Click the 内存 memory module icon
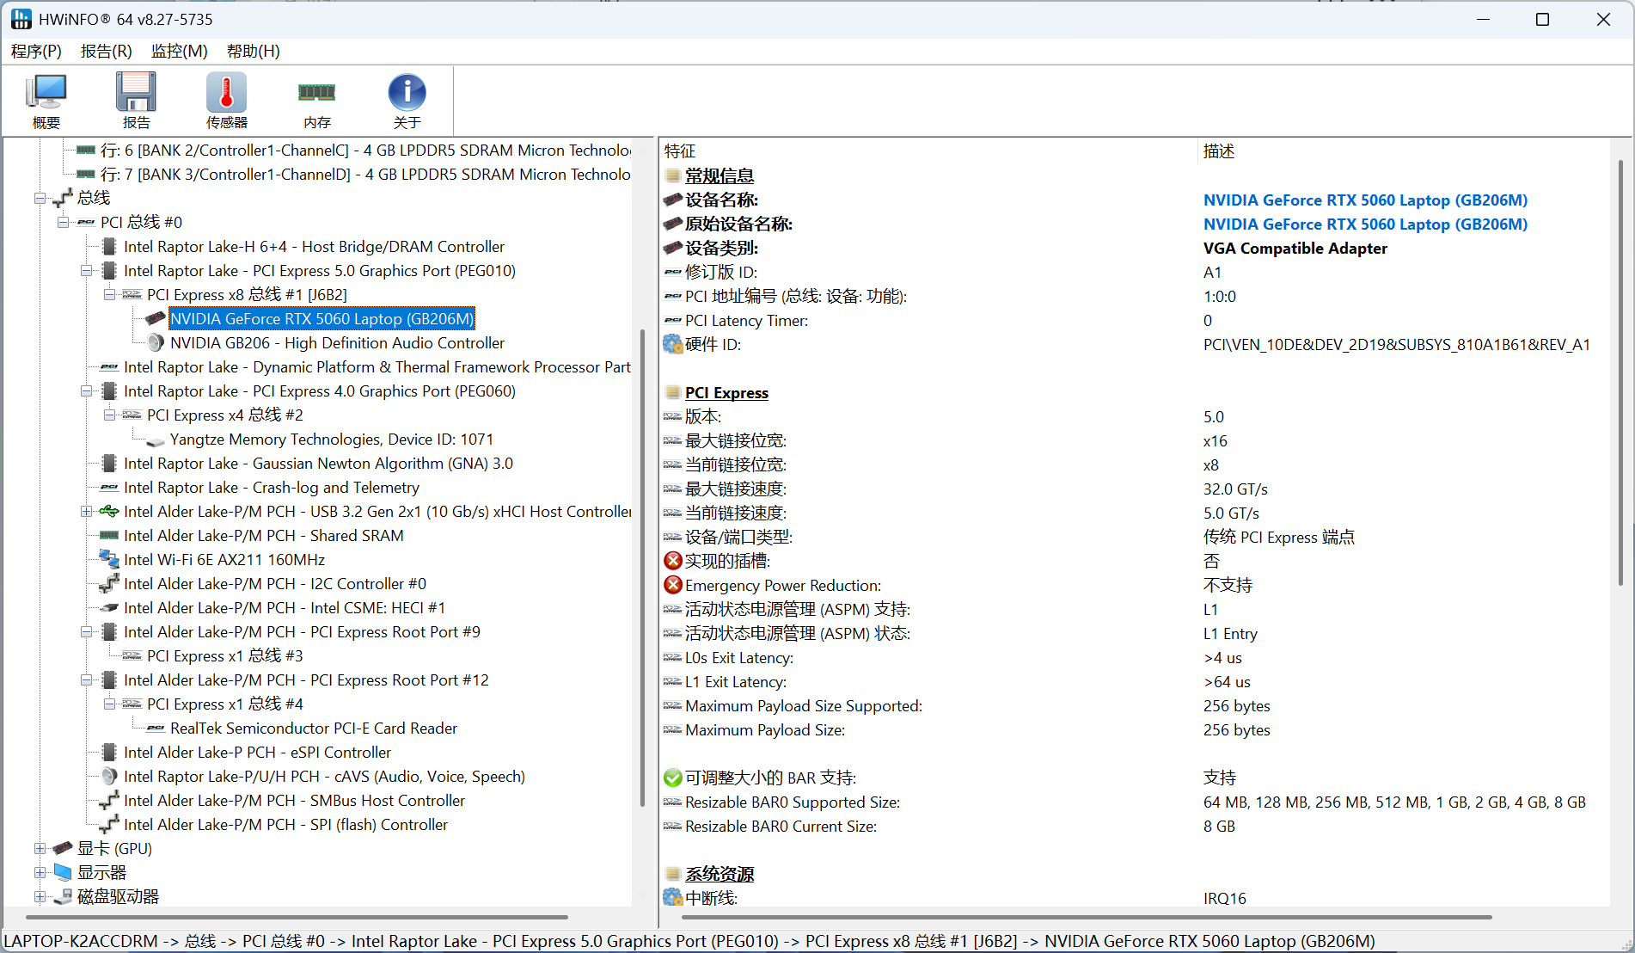 316,100
